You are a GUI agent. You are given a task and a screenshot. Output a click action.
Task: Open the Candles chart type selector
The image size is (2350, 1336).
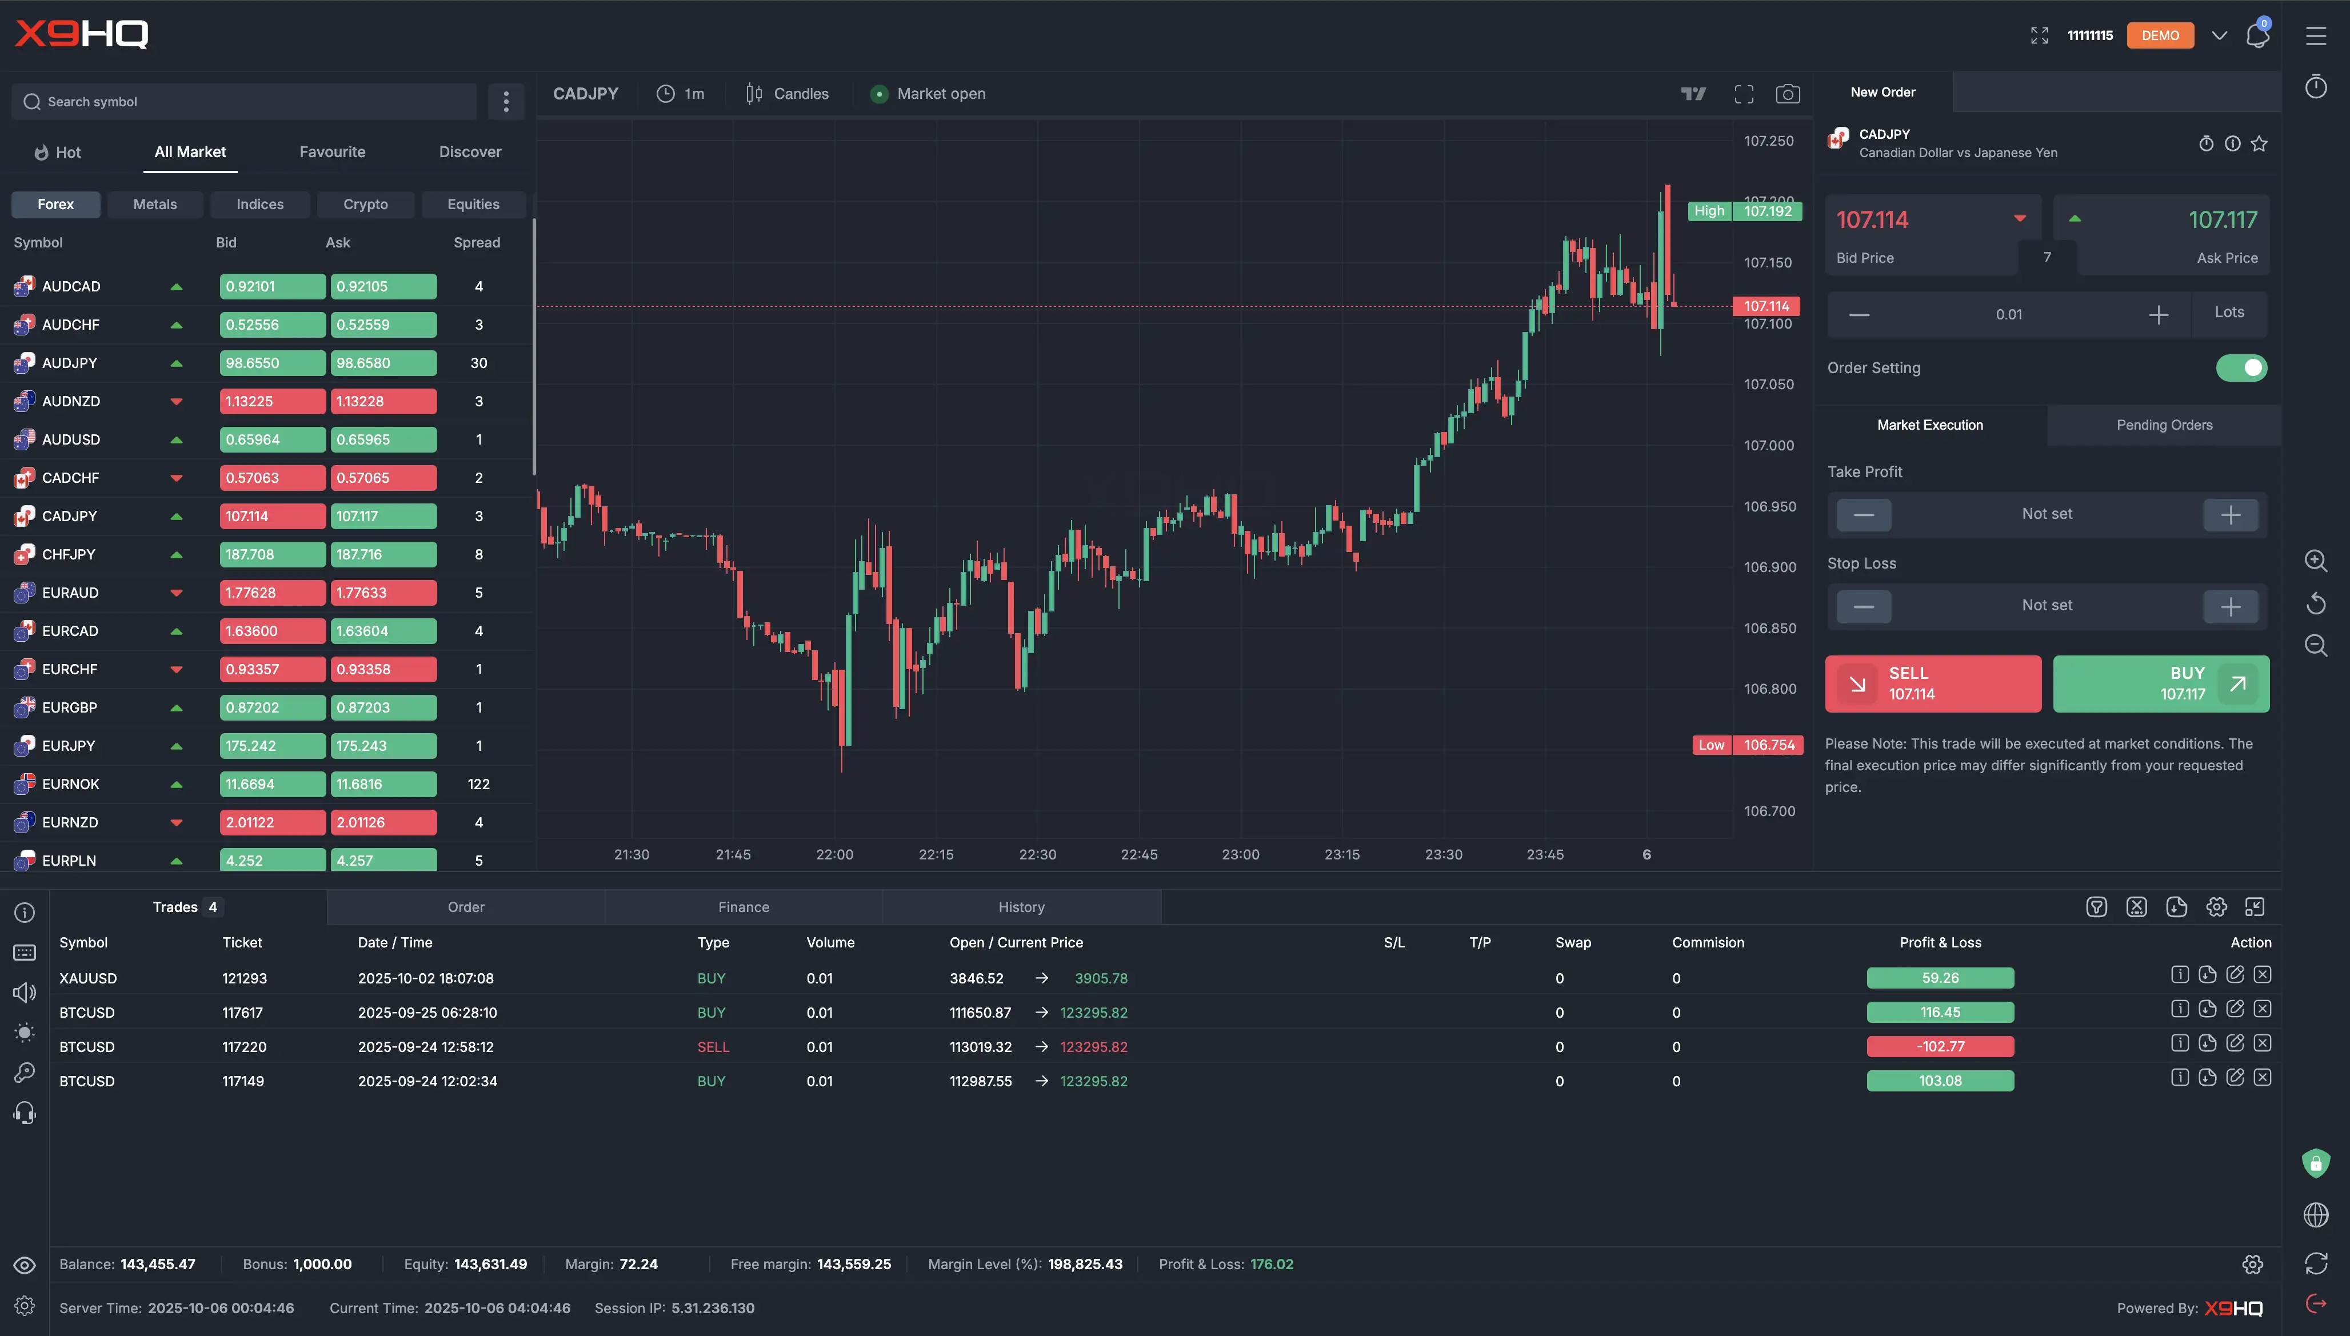pos(788,94)
